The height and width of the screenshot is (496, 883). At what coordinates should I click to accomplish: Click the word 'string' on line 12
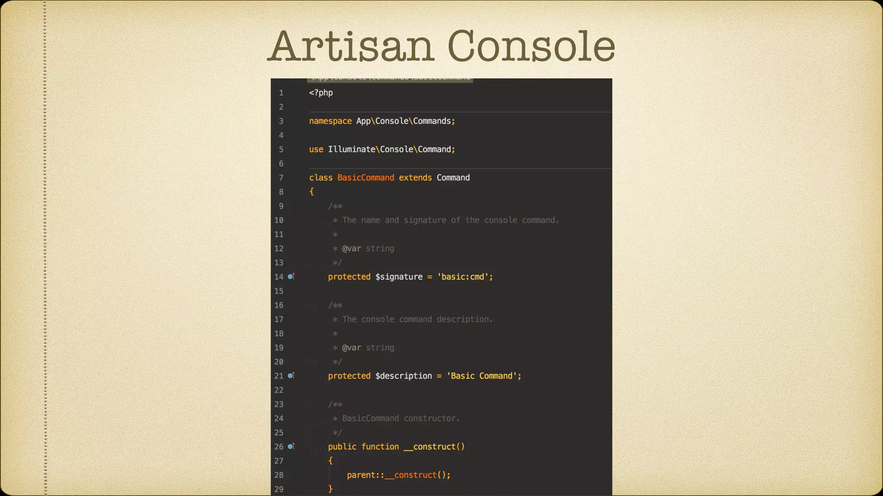point(380,248)
